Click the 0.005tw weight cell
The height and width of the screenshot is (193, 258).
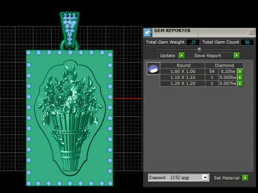[x=228, y=78]
